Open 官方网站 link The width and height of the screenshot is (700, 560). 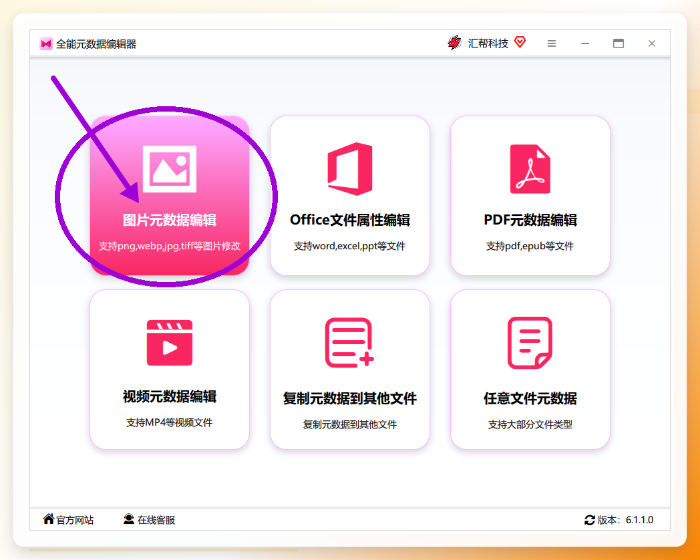[x=75, y=520]
